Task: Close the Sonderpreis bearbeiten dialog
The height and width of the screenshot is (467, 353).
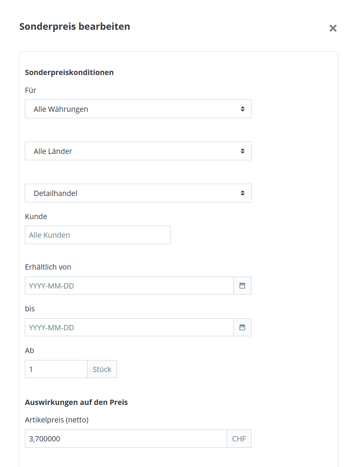Action: tap(333, 28)
